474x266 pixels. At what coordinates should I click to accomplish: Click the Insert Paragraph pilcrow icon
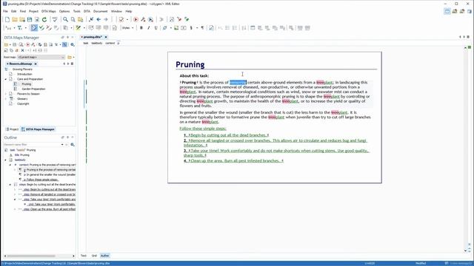click(202, 28)
